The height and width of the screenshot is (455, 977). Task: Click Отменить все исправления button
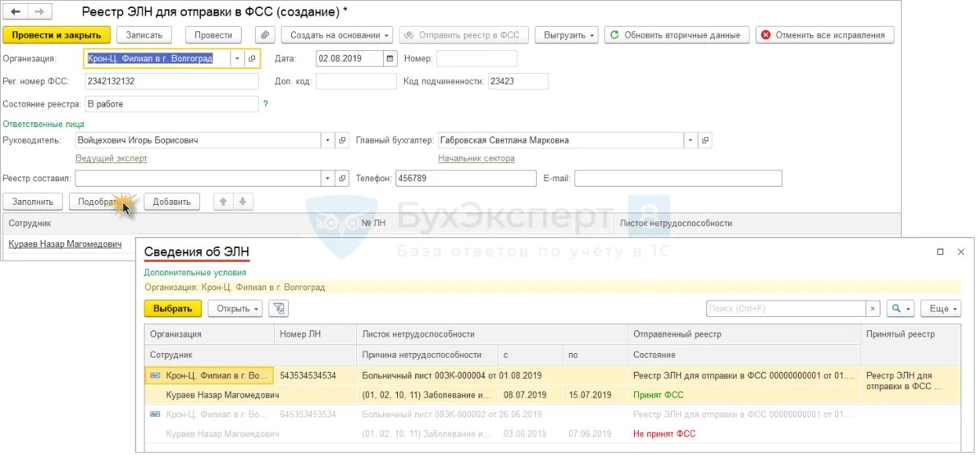tap(825, 35)
